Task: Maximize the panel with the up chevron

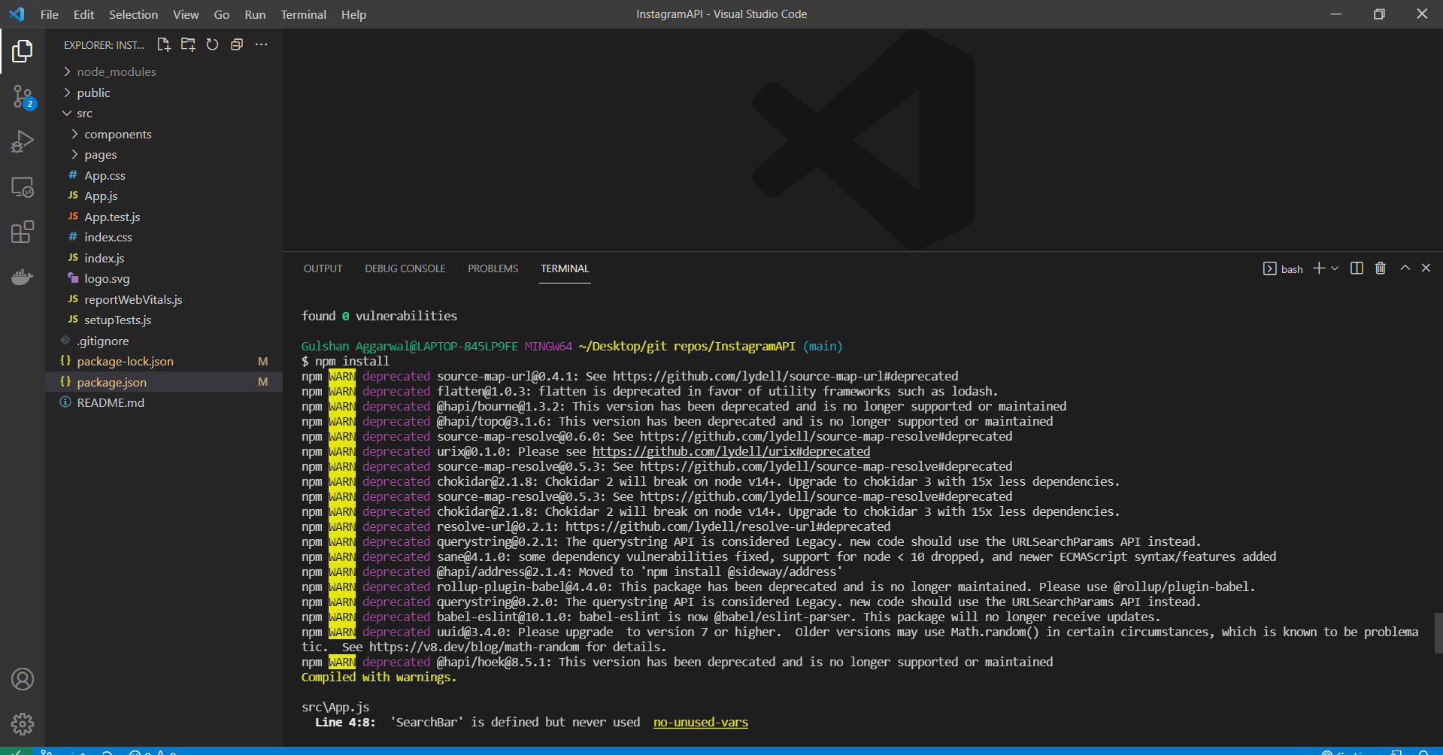Action: tap(1405, 268)
